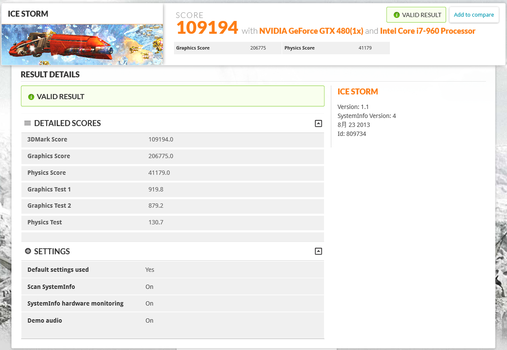507x350 pixels.
Task: Select the Graphics Score value 206775.0
Action: point(161,156)
